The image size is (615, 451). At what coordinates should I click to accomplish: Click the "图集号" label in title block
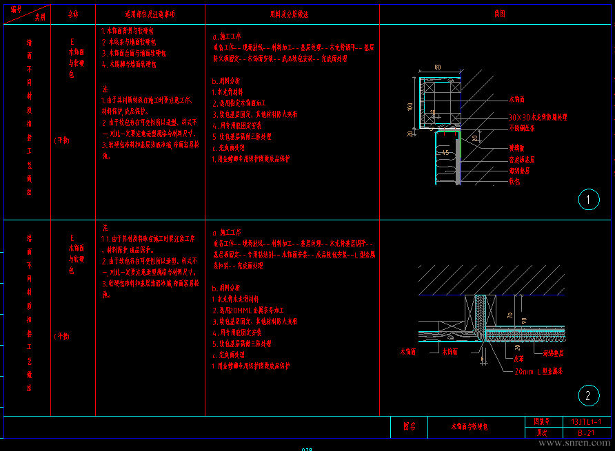543,421
